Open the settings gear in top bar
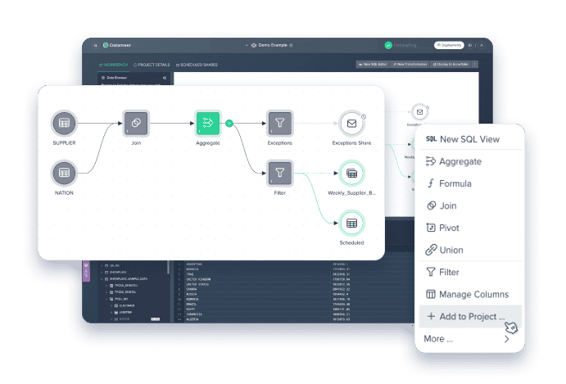The image size is (566, 384). pyautogui.click(x=470, y=46)
